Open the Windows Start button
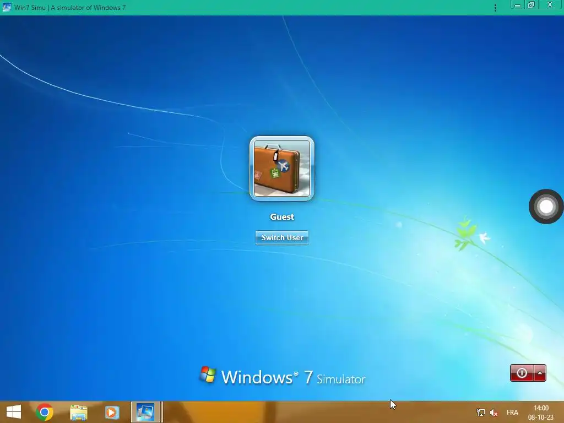This screenshot has width=564, height=423. point(14,412)
